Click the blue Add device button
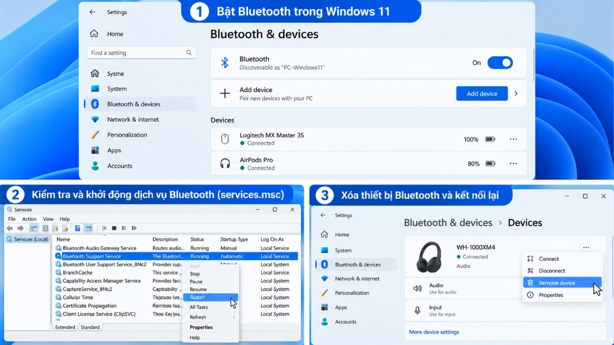 point(482,93)
